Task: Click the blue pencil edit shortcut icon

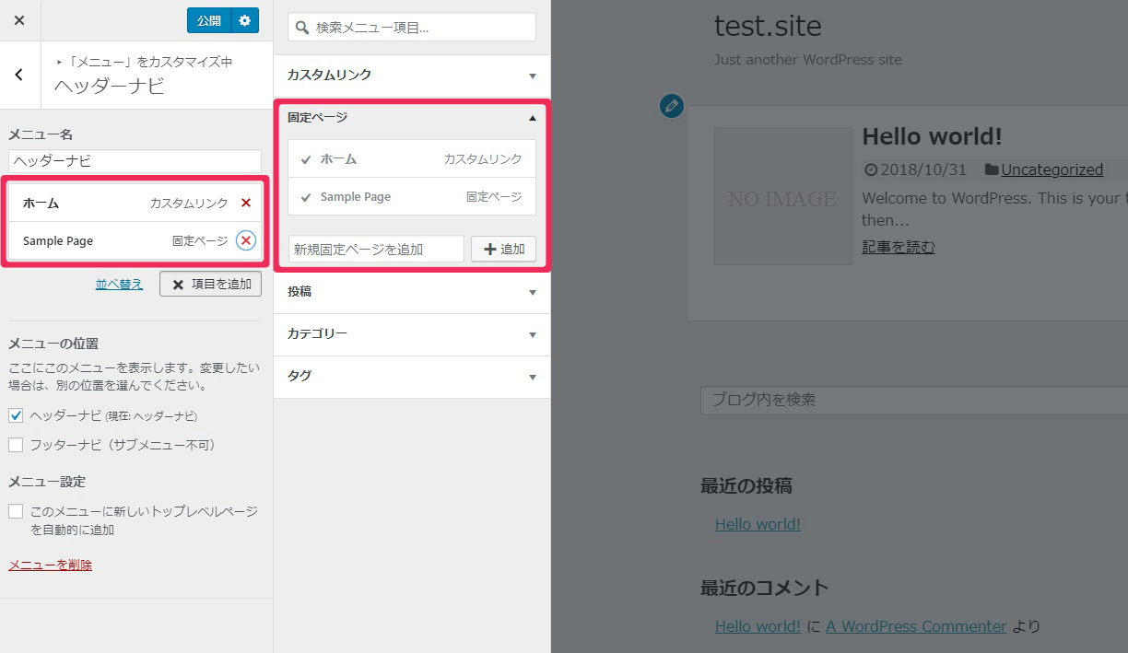Action: (672, 106)
